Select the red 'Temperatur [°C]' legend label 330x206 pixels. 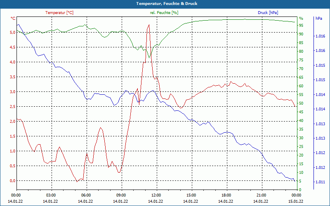point(59,13)
